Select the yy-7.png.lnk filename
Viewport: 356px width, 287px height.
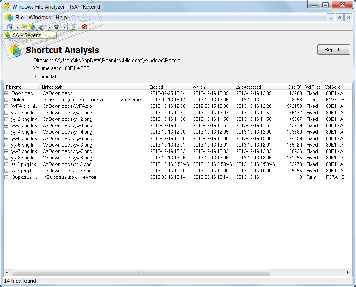24,151
